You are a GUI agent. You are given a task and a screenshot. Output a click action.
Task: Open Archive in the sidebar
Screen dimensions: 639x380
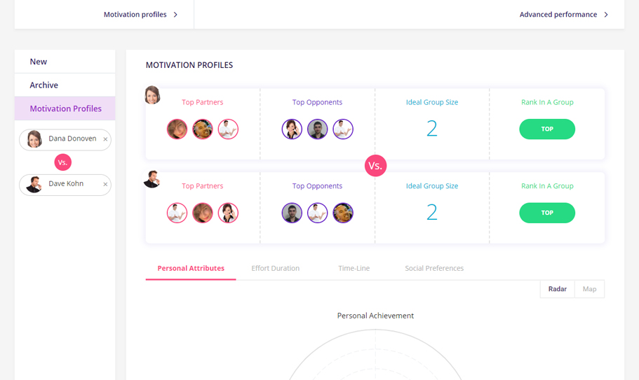point(43,85)
